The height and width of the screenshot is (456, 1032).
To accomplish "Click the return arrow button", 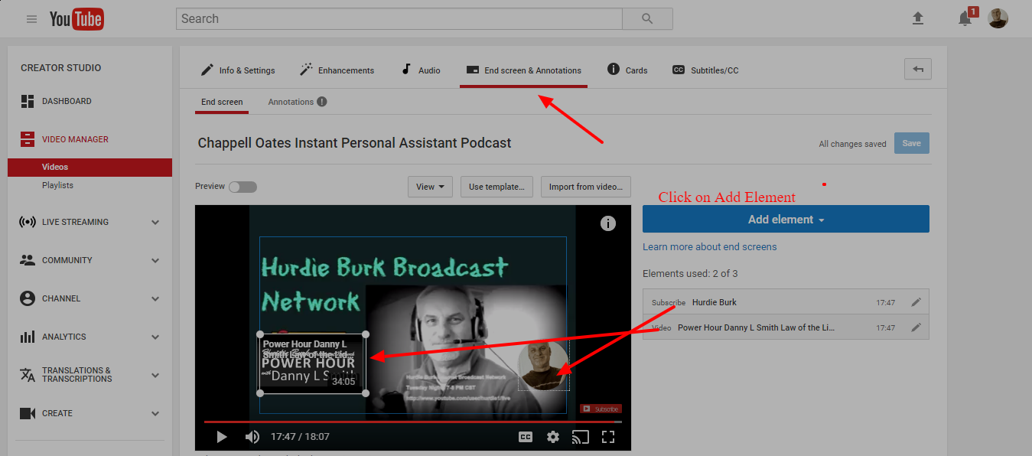I will [x=918, y=69].
